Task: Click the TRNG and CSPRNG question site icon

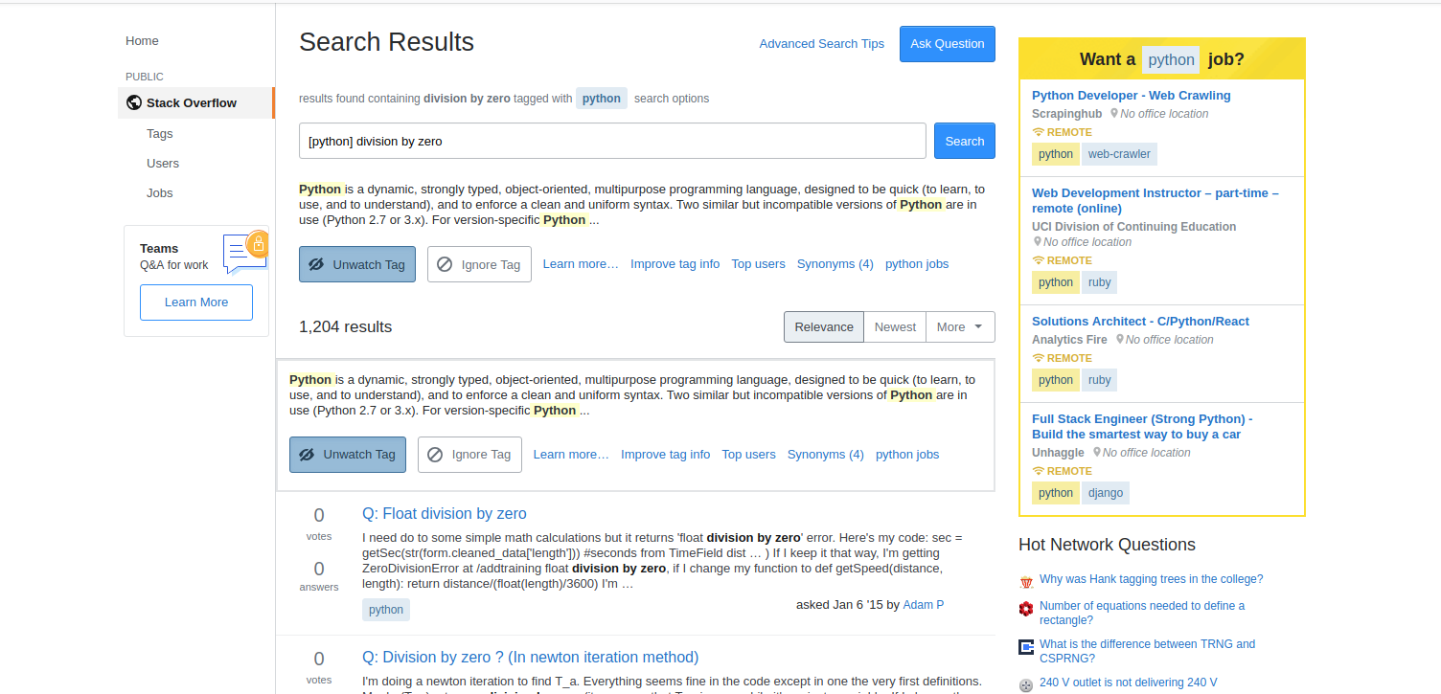Action: [1026, 646]
